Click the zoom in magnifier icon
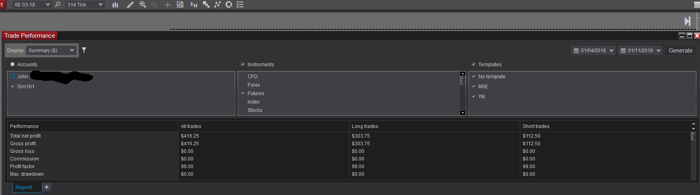 (142, 4)
